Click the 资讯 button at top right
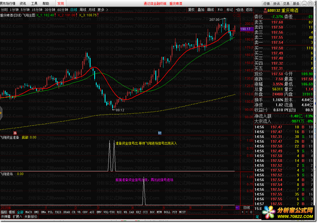 (276, 3)
